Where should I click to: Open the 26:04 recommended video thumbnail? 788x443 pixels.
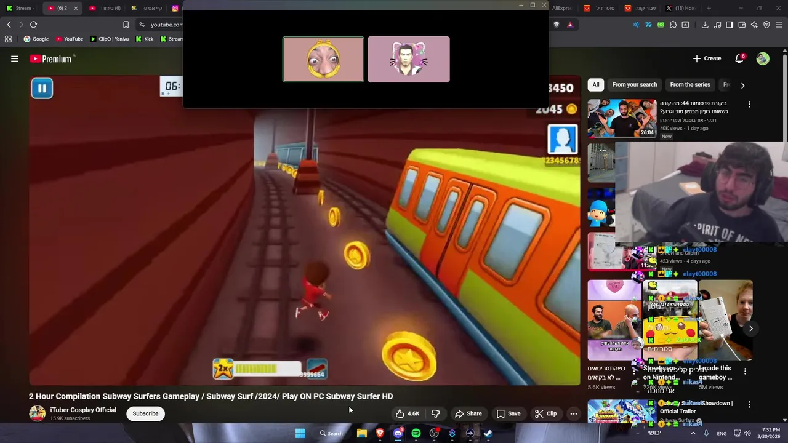pos(622,118)
